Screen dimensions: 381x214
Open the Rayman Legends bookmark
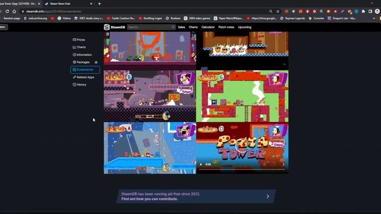point(292,18)
